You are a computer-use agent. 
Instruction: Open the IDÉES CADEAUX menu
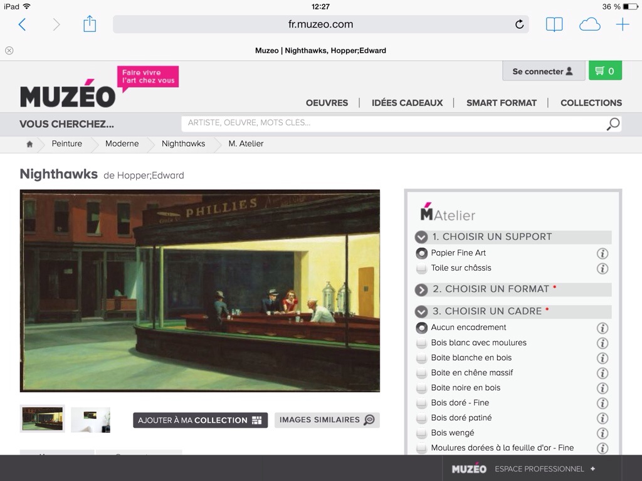point(407,103)
